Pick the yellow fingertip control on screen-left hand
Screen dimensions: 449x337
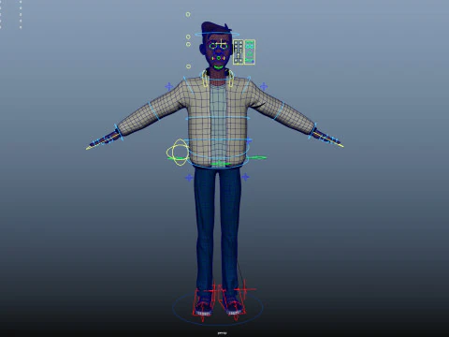click(90, 147)
